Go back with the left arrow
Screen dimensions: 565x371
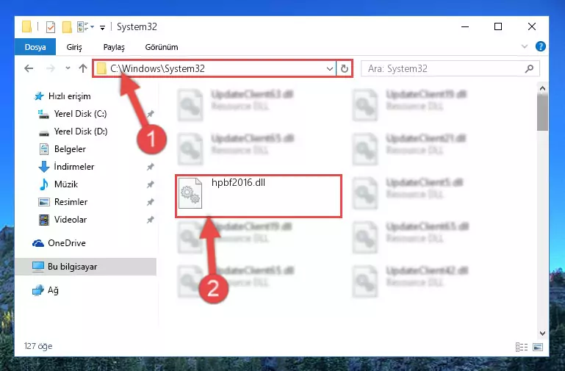pos(29,68)
